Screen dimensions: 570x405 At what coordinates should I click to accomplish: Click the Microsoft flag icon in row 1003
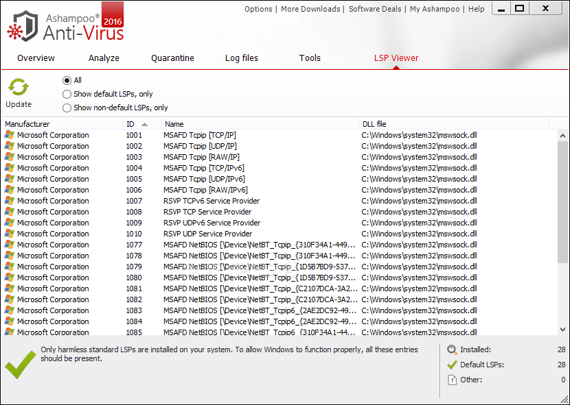click(10, 157)
